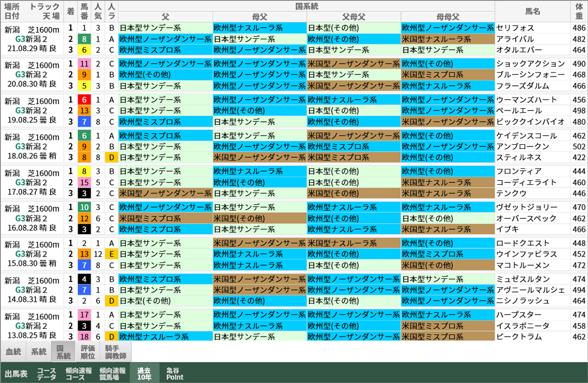588x383 pixels.
Task: Click the 父母父 column header
Action: [353, 17]
